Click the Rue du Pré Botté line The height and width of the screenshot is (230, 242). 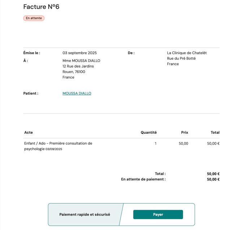(x=181, y=58)
